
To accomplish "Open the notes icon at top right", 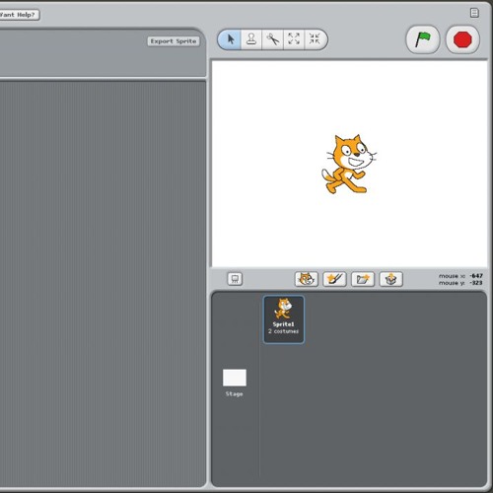I will pos(474,13).
